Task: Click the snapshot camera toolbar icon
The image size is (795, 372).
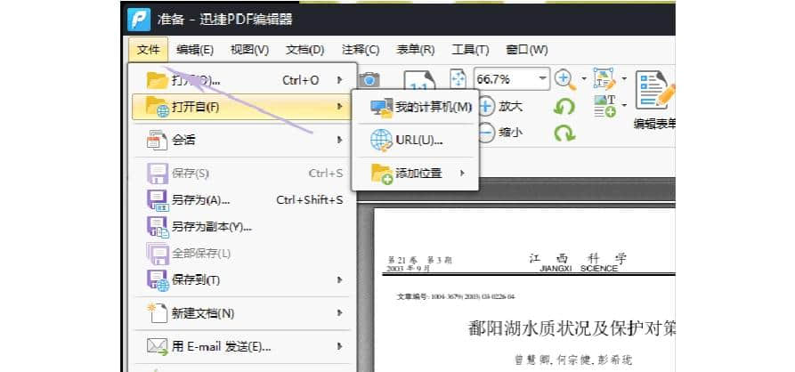Action: pos(369,79)
